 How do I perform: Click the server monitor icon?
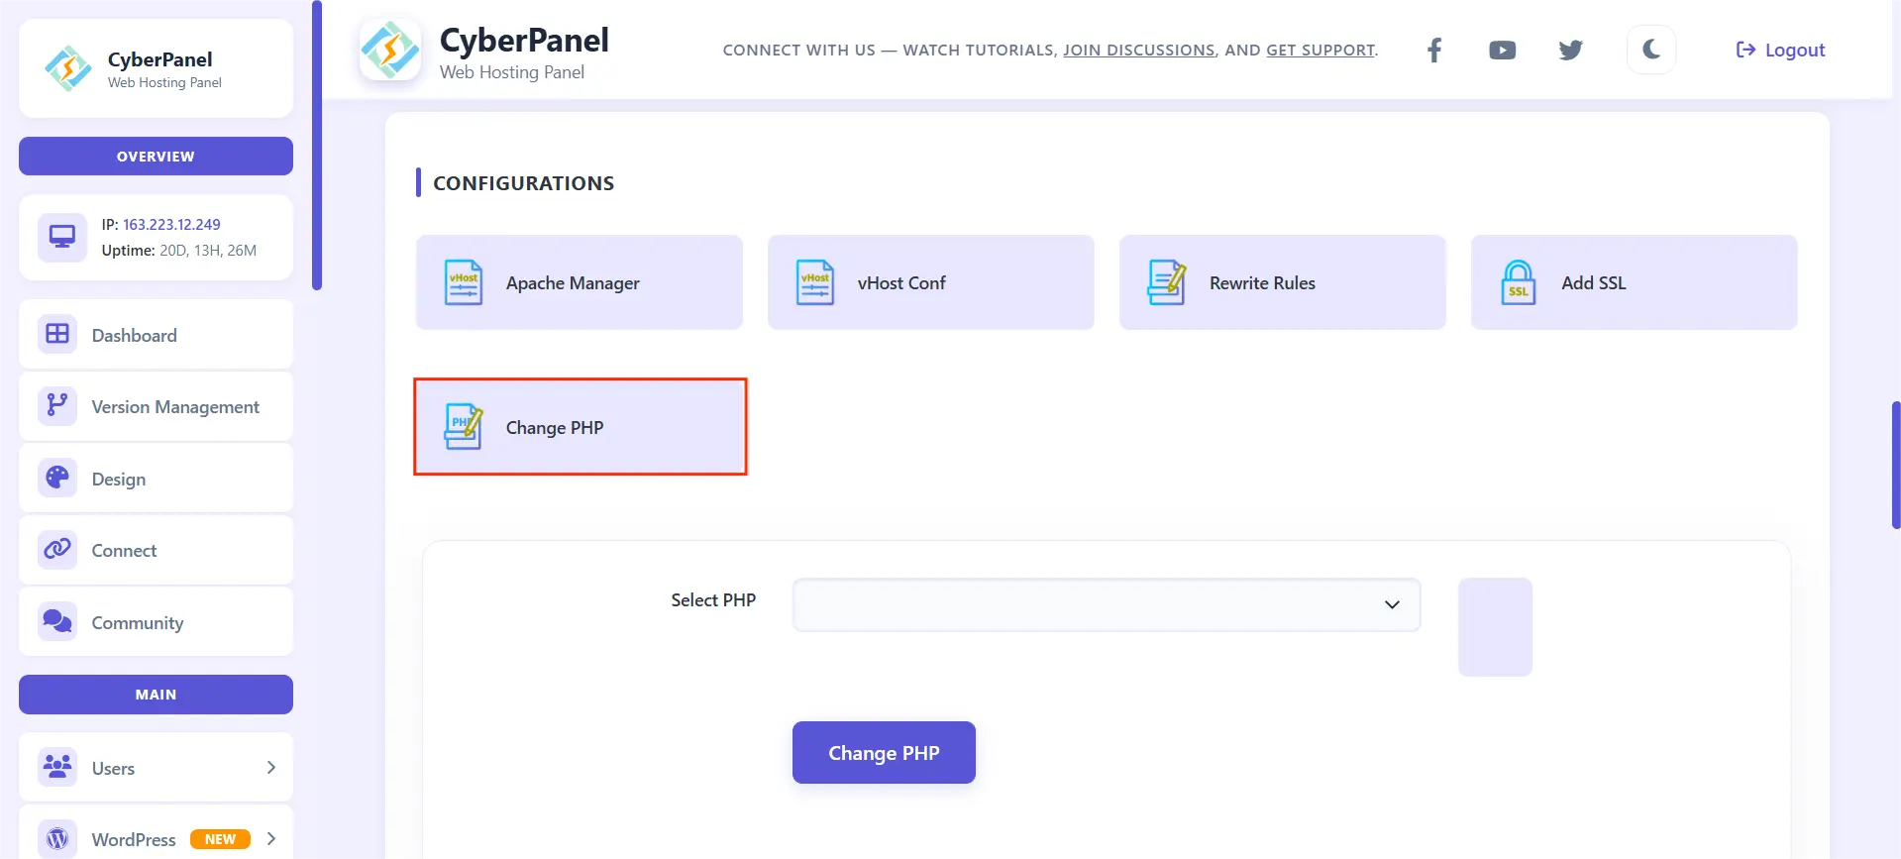62,237
